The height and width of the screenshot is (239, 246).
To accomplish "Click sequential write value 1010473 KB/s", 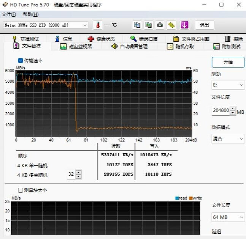I will (156, 155).
